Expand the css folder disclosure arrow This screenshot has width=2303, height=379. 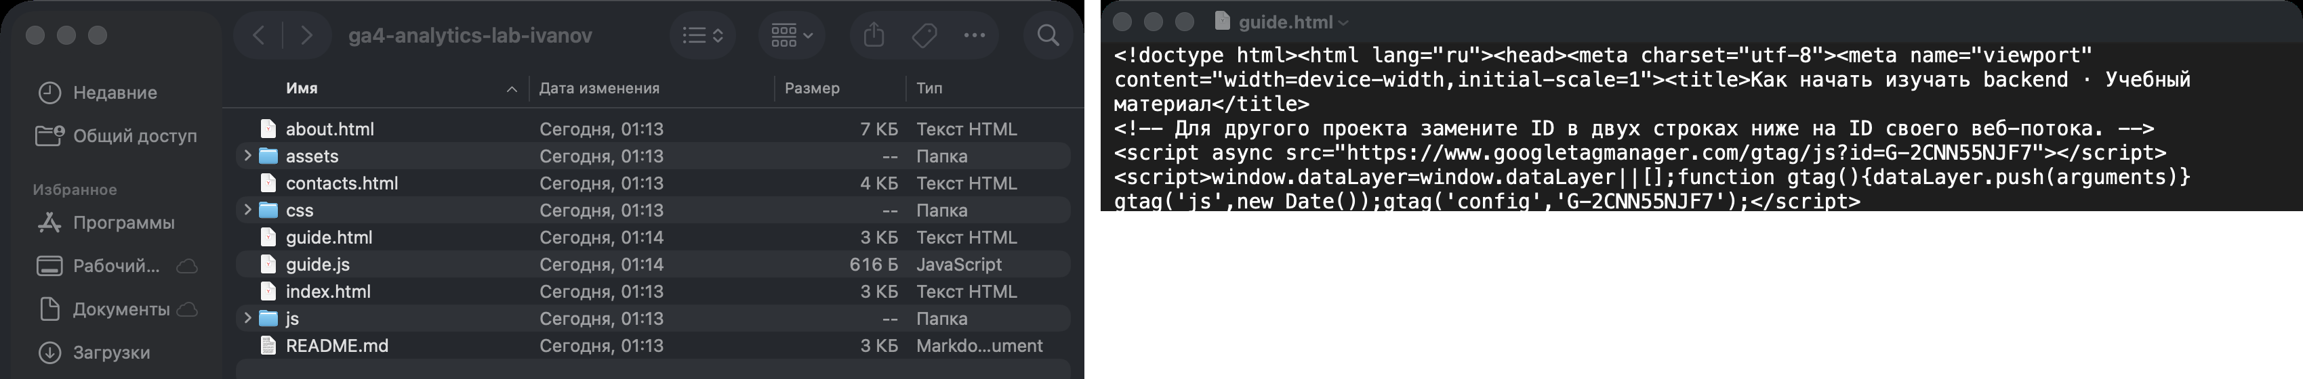tap(247, 210)
